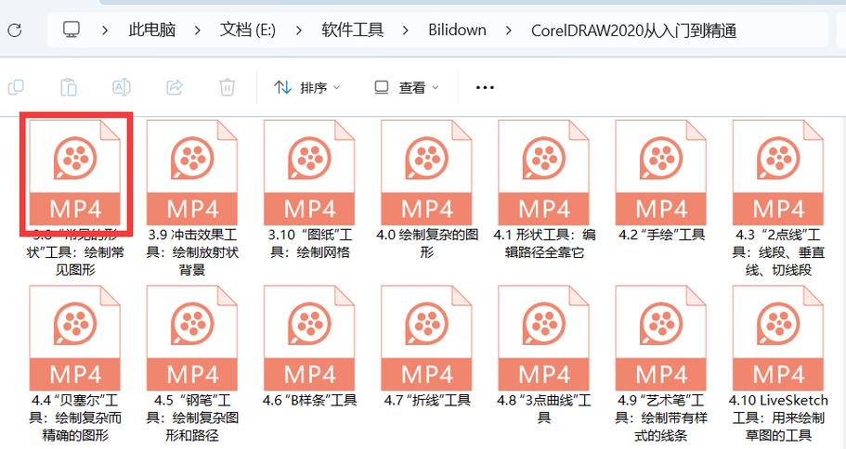
Task: Click the file name 4.4 "贝塞尔"工具
Action: point(75,417)
